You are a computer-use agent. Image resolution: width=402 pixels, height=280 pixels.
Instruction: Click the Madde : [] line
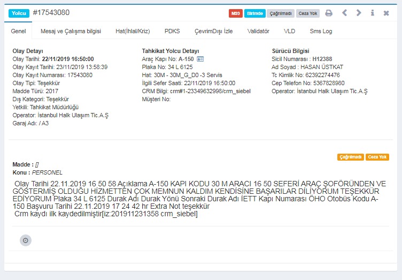(x=26, y=164)
